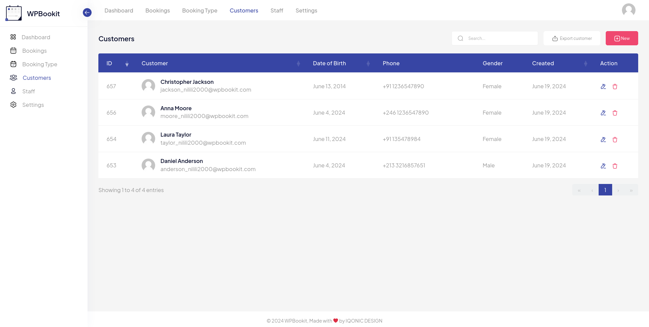This screenshot has height=327, width=649.
Task: Open Staff from the sidebar menu
Action: (28, 91)
